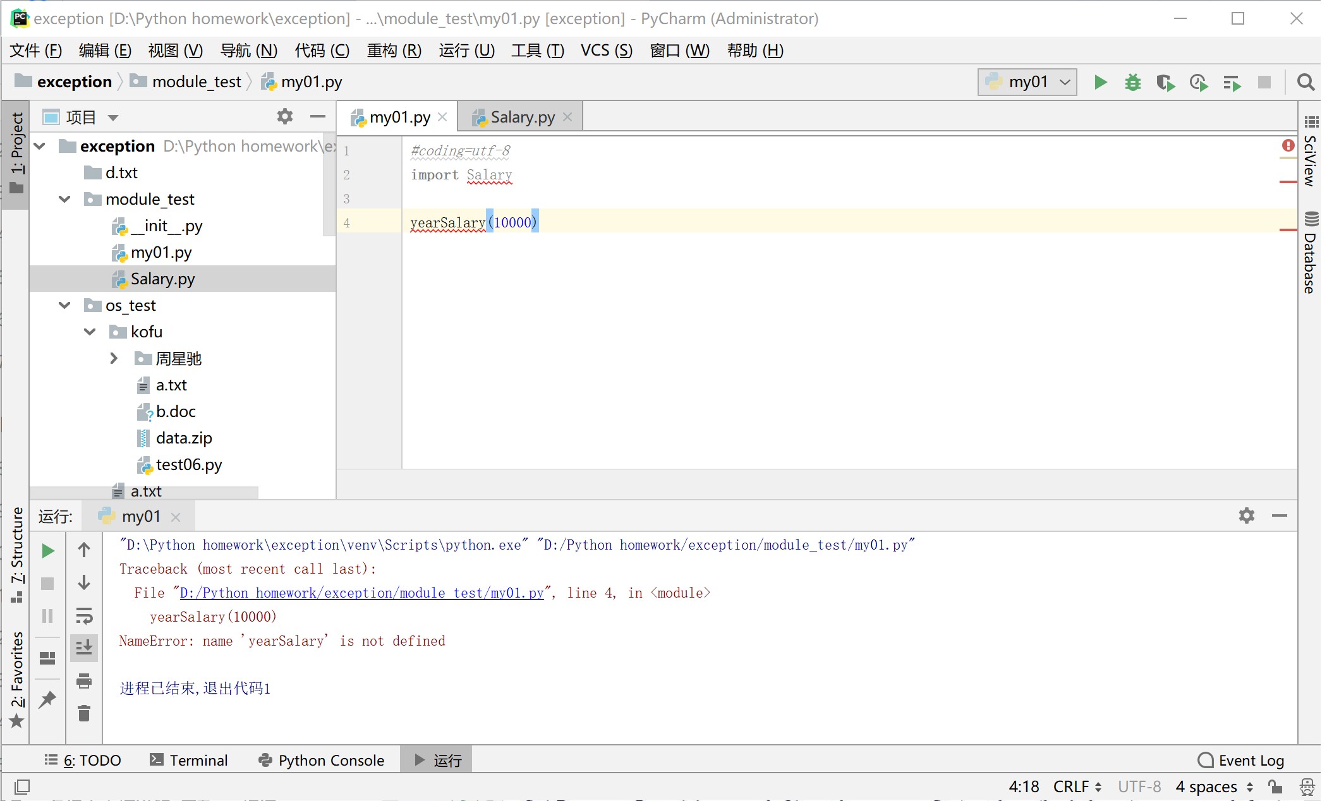Image resolution: width=1327 pixels, height=801 pixels.
Task: Close the my01 run tab
Action: [x=176, y=517]
